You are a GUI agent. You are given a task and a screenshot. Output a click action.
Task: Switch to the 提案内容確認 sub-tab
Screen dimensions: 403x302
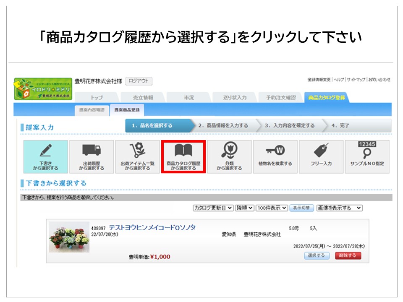pyautogui.click(x=91, y=110)
